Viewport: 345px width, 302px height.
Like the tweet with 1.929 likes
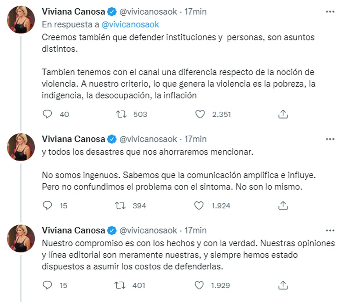pyautogui.click(x=200, y=285)
